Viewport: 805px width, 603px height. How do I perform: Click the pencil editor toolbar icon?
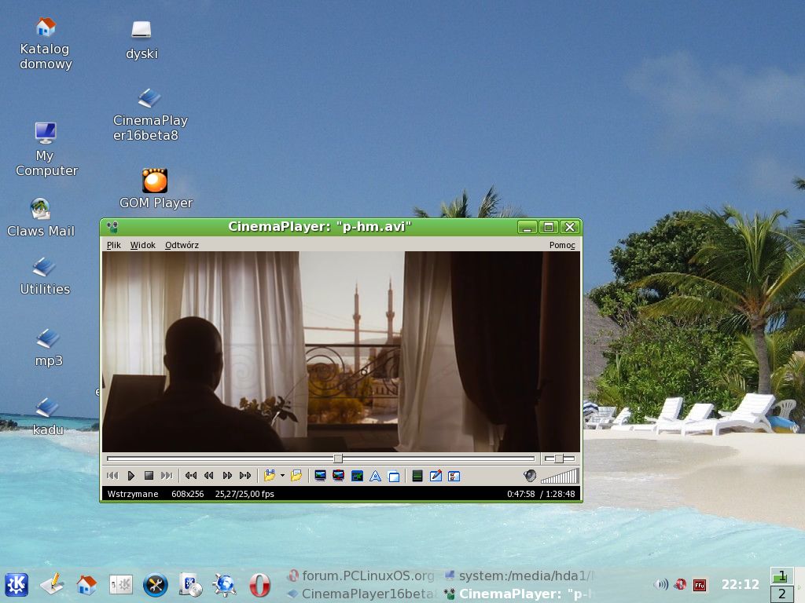[x=436, y=476]
